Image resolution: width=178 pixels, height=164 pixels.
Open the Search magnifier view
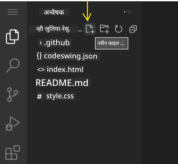[x=13, y=65]
